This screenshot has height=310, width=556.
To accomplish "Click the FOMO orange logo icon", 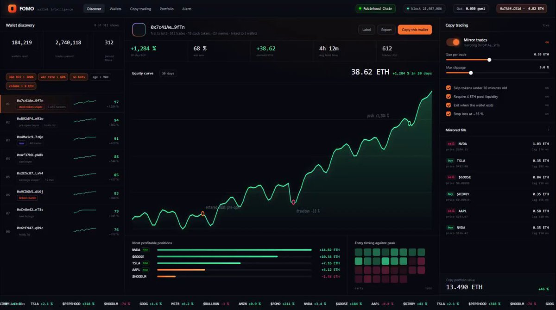I will pyautogui.click(x=11, y=8).
